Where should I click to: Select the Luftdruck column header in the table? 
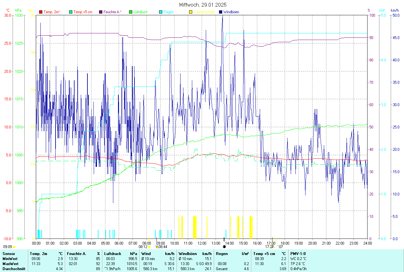pyautogui.click(x=113, y=254)
